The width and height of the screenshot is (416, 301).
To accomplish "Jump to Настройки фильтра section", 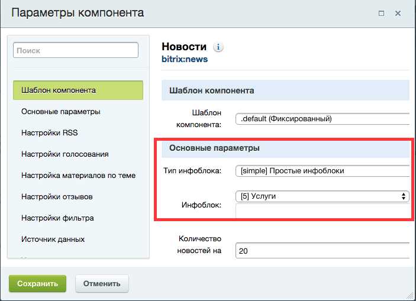I will [x=57, y=218].
